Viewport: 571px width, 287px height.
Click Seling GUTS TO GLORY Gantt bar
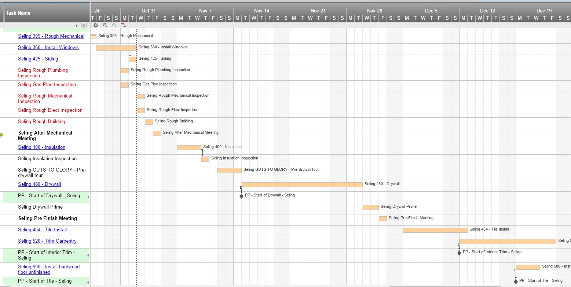(229, 170)
